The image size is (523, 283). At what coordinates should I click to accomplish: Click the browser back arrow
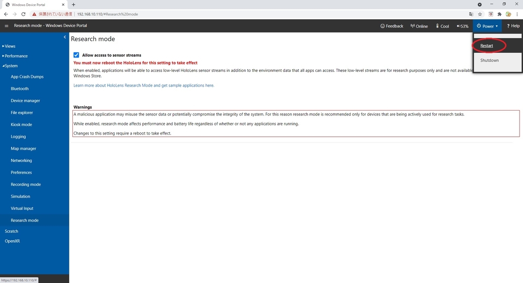point(6,14)
